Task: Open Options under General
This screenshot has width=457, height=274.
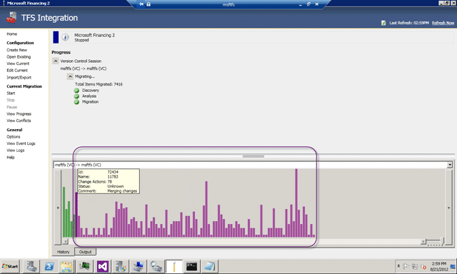Action: coord(14,136)
